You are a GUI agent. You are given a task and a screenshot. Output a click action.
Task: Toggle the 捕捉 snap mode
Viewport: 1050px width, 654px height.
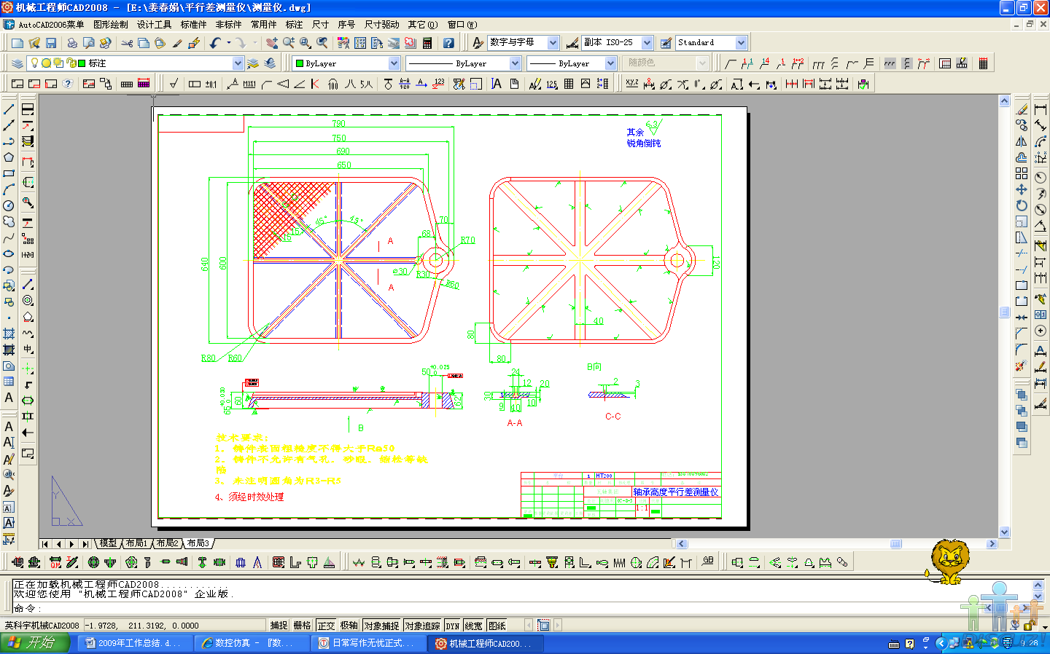[x=279, y=626]
